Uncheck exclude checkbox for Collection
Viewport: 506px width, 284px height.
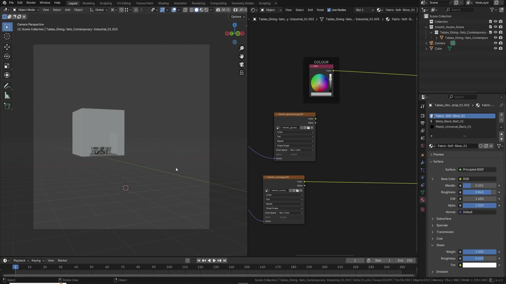tap(490, 22)
